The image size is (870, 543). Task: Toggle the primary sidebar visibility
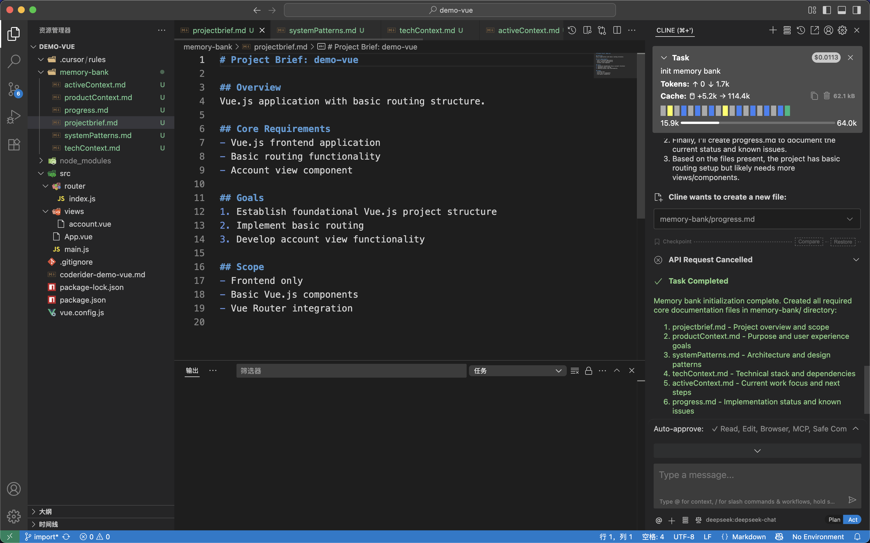coord(827,10)
